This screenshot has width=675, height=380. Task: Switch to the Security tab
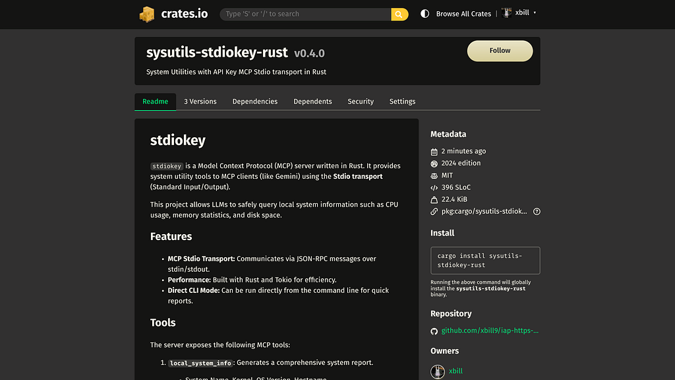[361, 102]
